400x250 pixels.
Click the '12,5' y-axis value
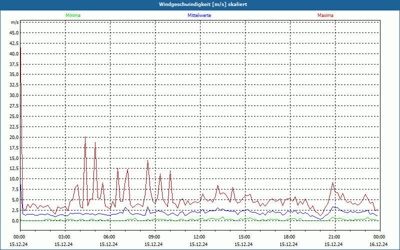(x=14, y=168)
